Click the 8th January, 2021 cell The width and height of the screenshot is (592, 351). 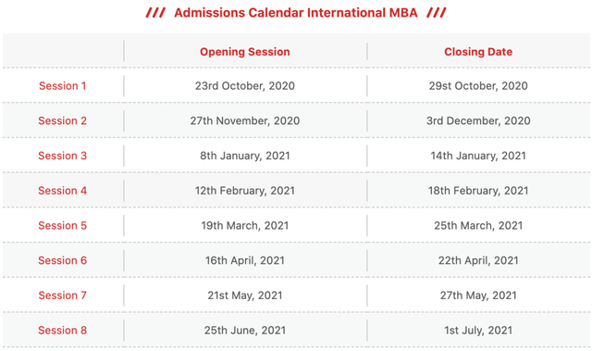click(244, 156)
